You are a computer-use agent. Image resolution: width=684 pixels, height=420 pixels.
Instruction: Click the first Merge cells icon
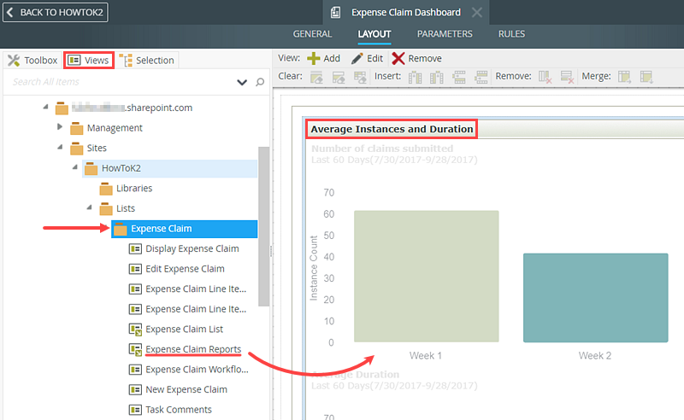point(625,77)
